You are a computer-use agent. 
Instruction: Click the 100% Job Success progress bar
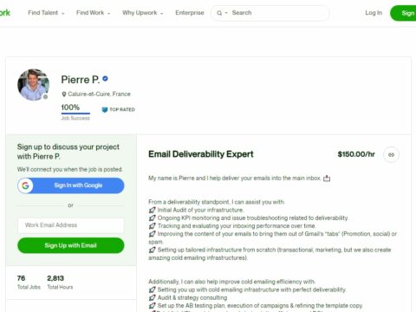(x=75, y=114)
